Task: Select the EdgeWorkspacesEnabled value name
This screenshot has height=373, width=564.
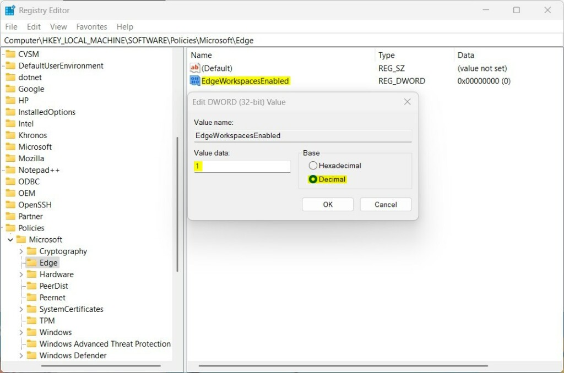Action: click(x=245, y=81)
